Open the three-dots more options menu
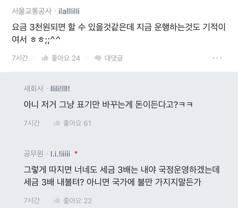238x208 pixels. tap(217, 58)
